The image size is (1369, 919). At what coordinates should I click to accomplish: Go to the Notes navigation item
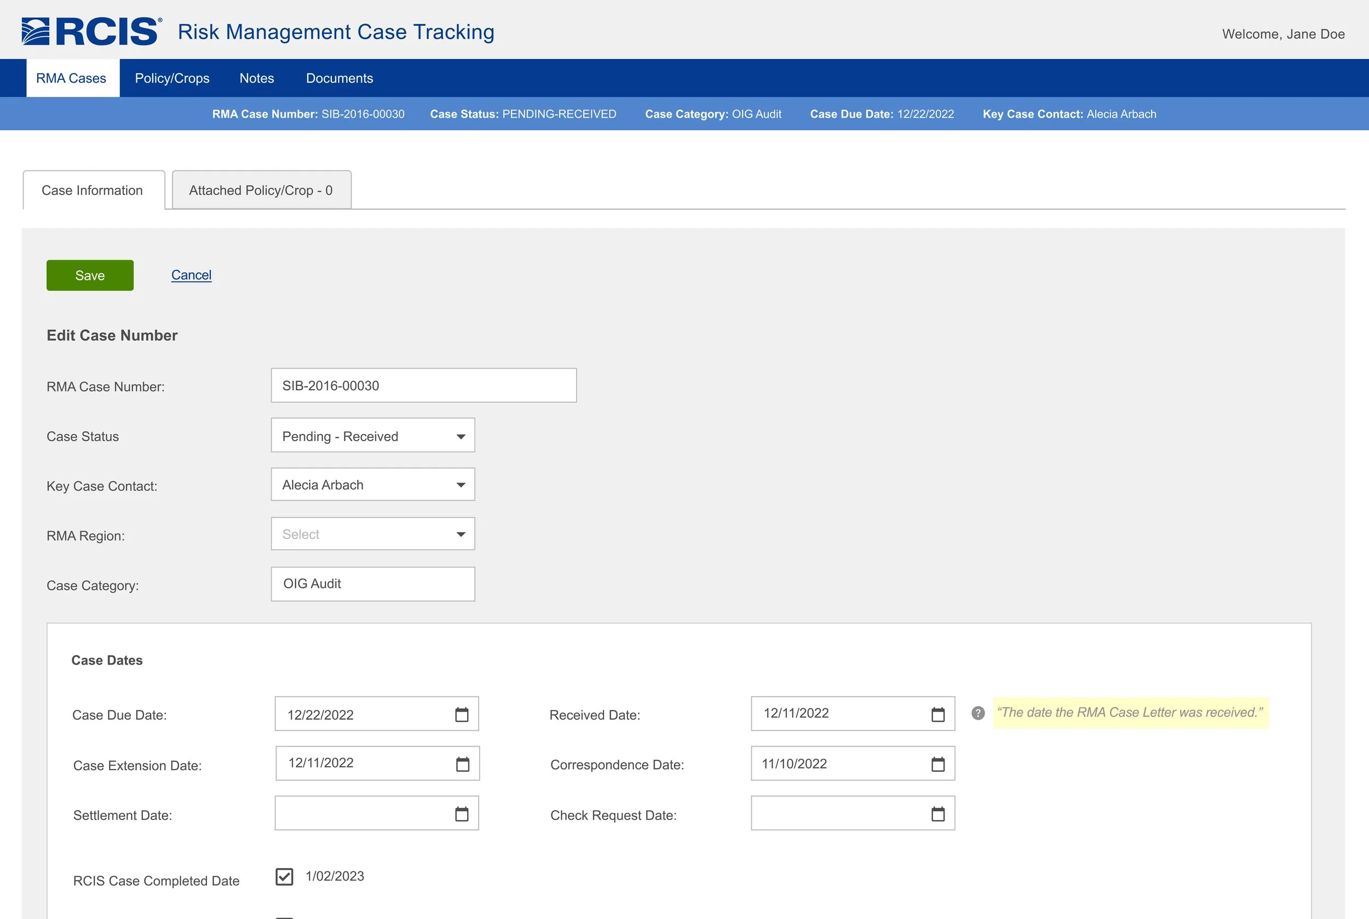tap(256, 78)
